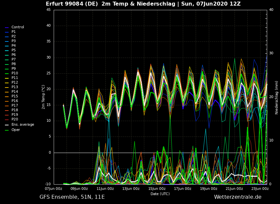Select the 07Jun 00z date tick
The height and width of the screenshot is (204, 280).
(x=53, y=189)
